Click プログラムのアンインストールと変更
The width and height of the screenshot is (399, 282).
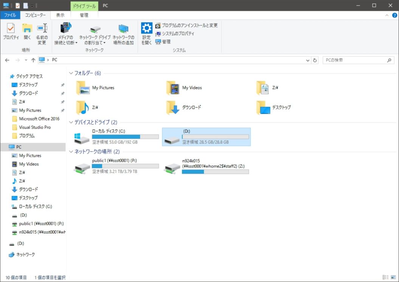click(189, 26)
